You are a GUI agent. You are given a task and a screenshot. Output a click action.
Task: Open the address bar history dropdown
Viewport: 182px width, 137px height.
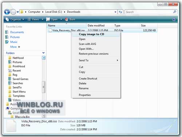pyautogui.click(x=115, y=12)
